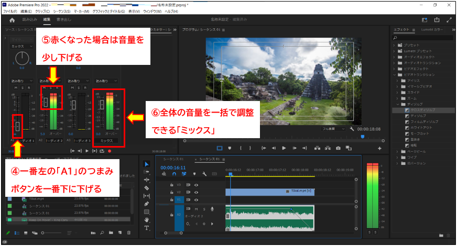Select the Hand tool

[x=147, y=219]
